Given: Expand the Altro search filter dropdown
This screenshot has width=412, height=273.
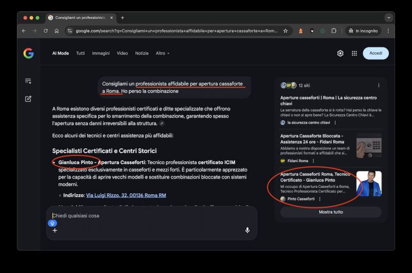Looking at the screenshot, I should [162, 53].
